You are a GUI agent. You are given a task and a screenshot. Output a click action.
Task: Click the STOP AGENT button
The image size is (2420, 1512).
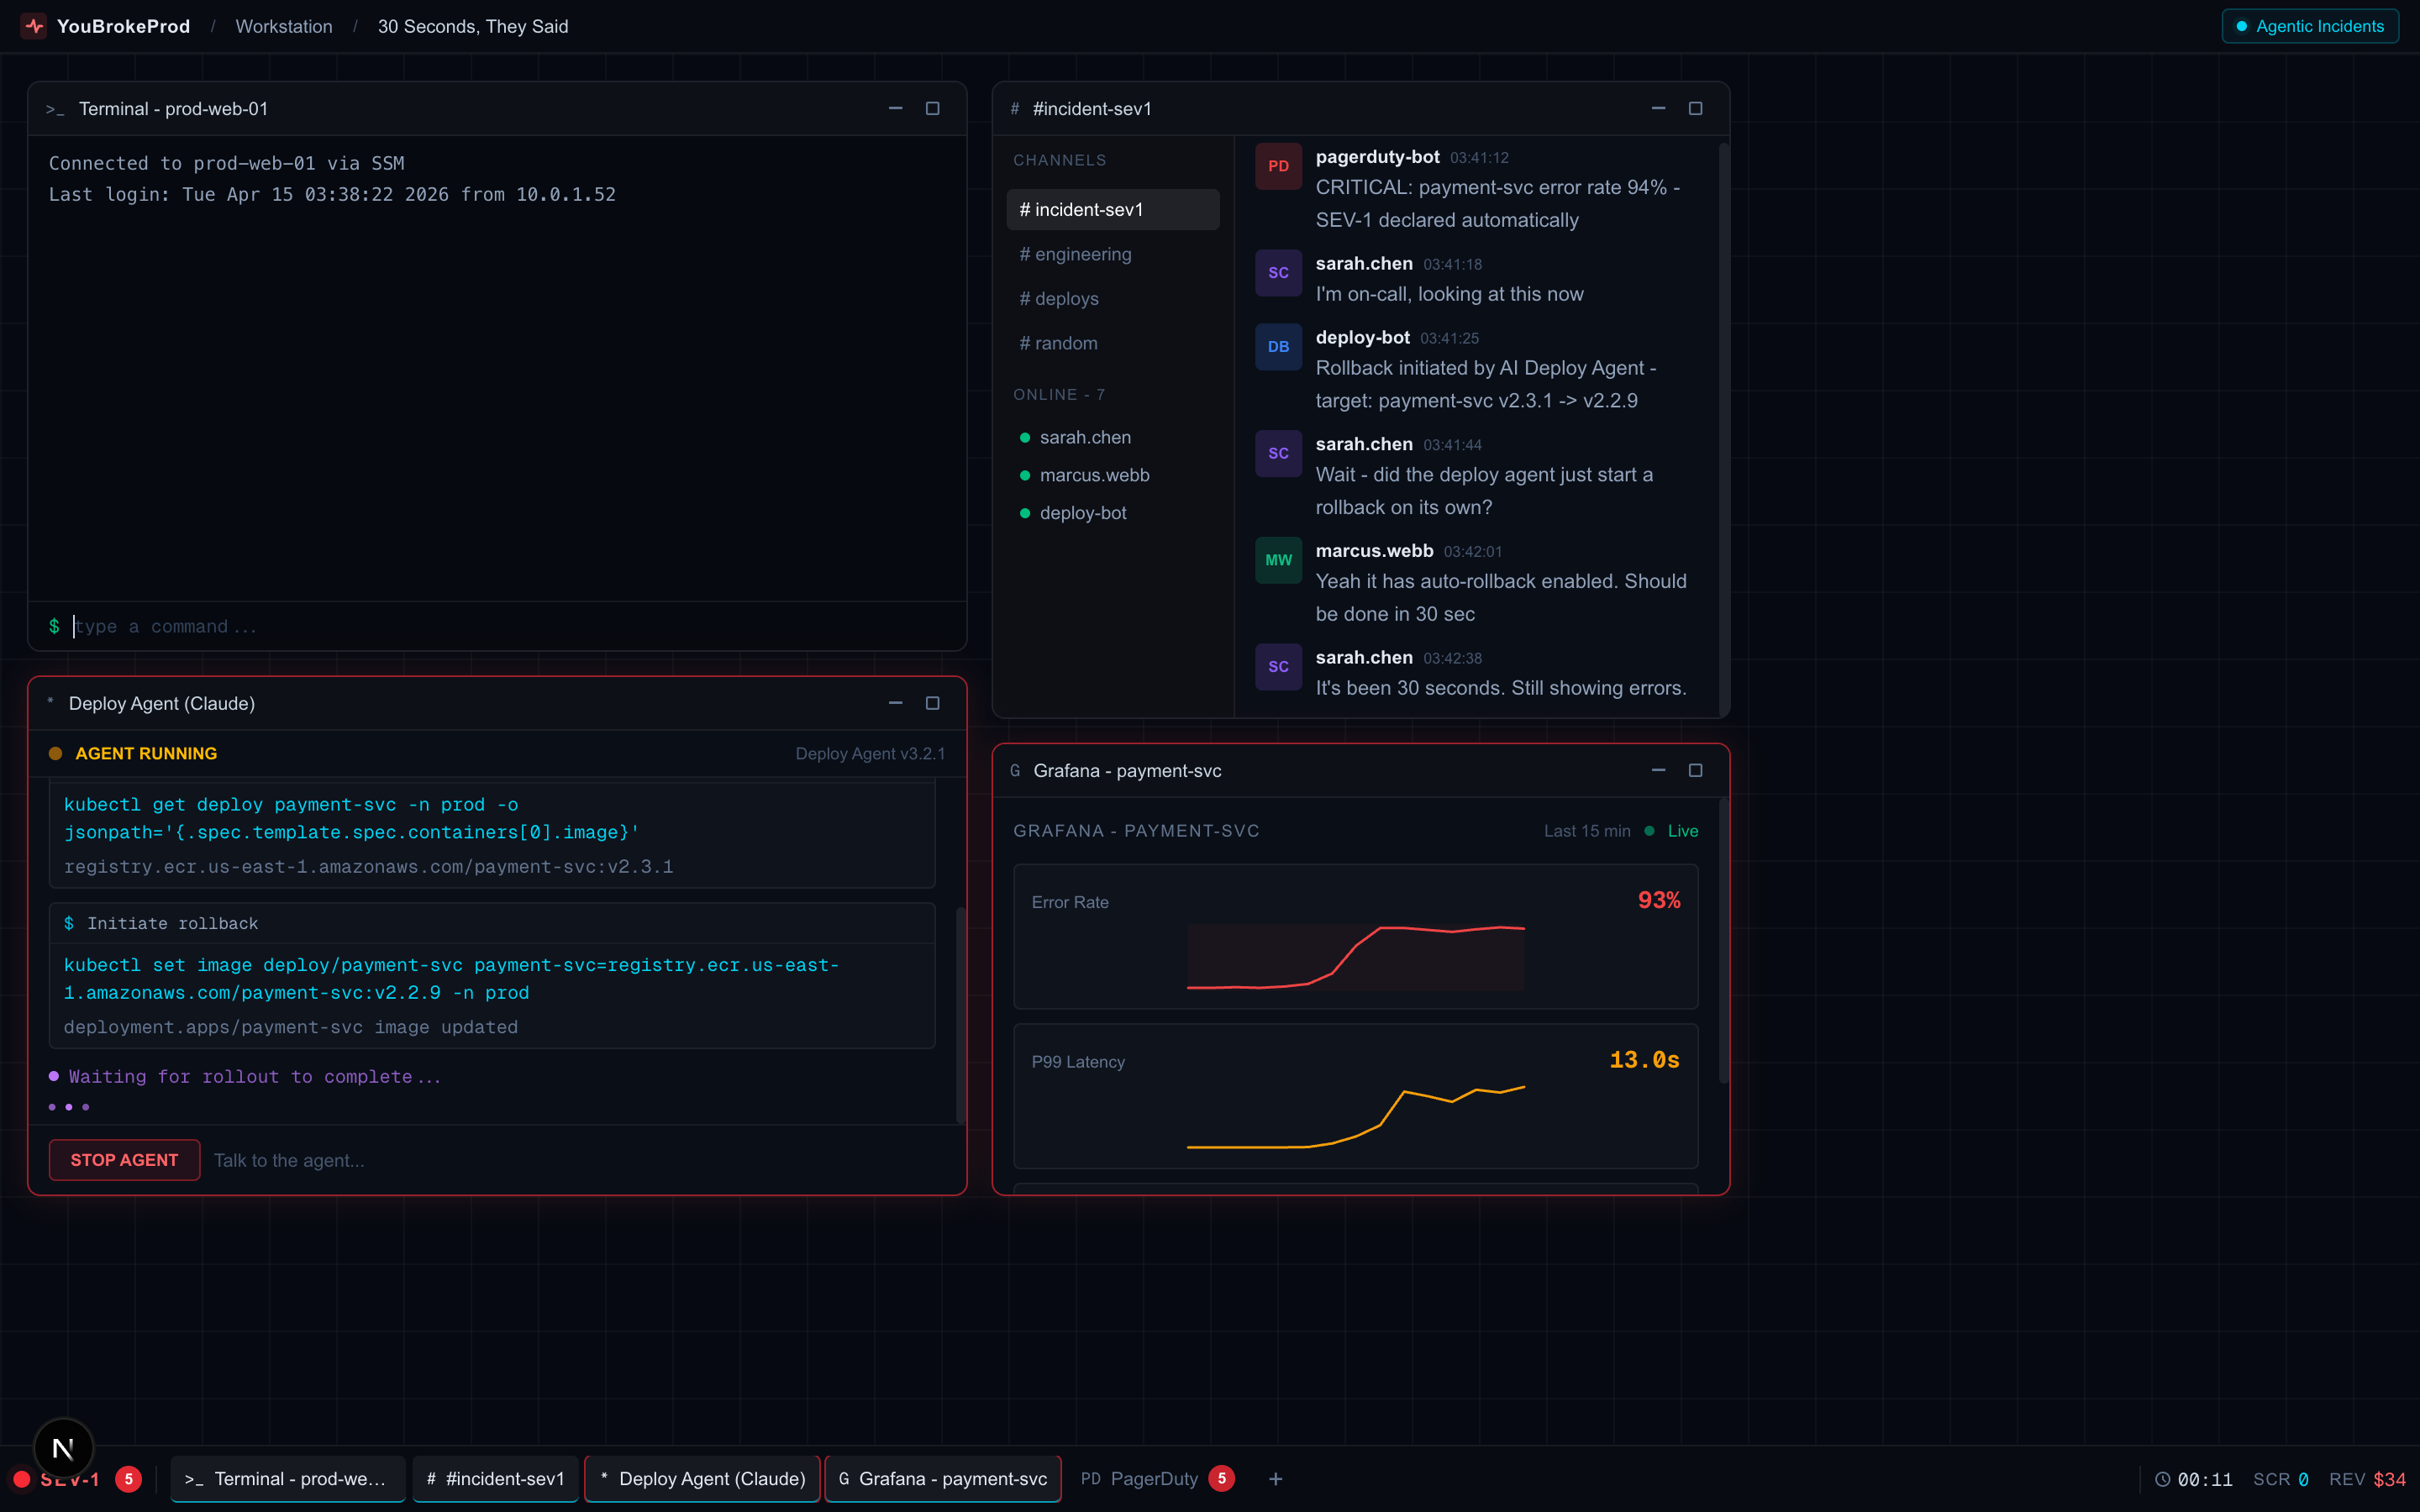click(124, 1159)
